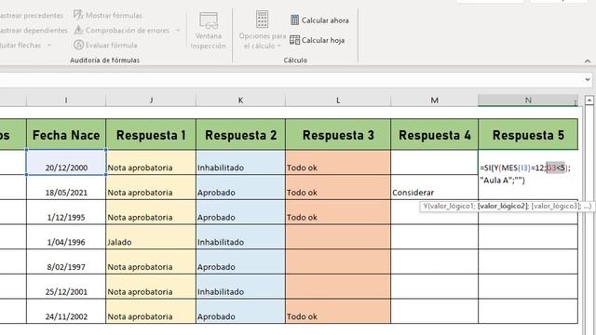This screenshot has width=596, height=335.
Task: Click the formula bar input field
Action: pyautogui.click(x=291, y=79)
